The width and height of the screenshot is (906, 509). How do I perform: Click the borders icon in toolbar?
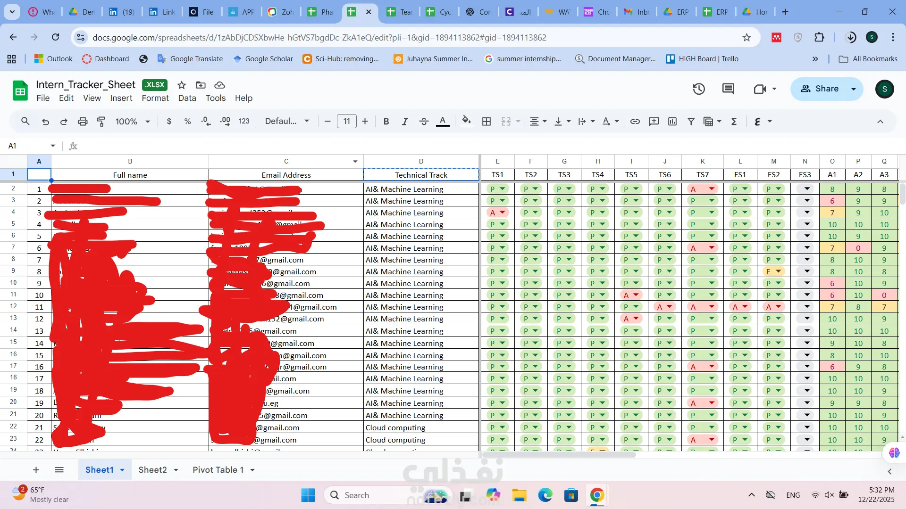[x=487, y=122]
